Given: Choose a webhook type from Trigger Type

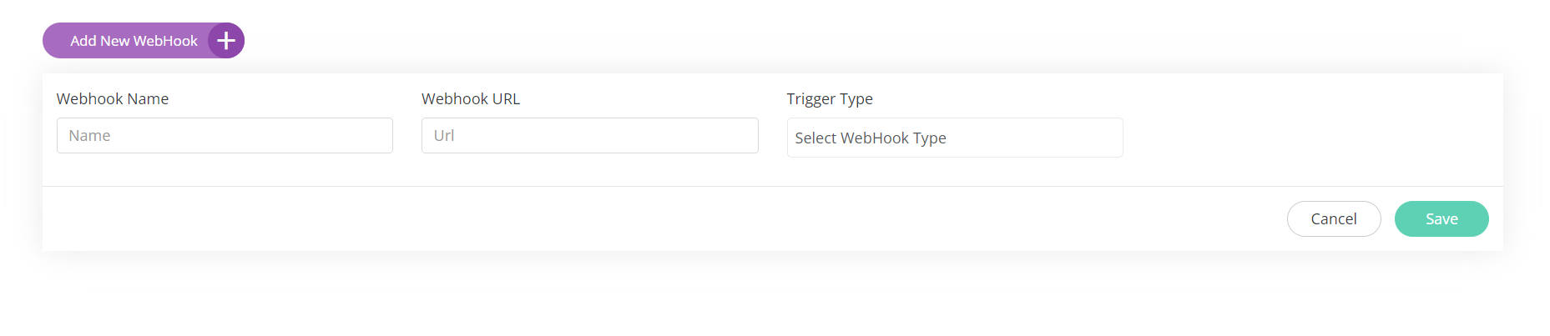Looking at the screenshot, I should click(954, 138).
